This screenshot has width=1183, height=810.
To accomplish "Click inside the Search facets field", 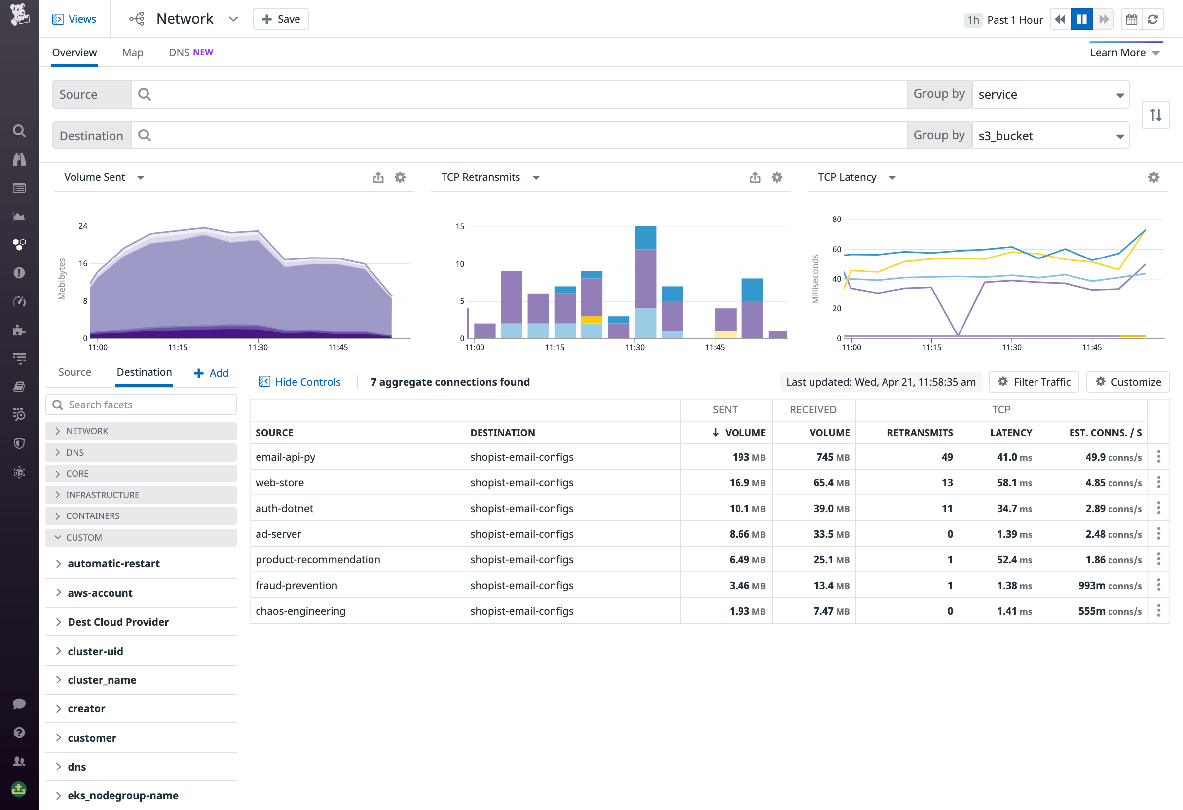I will (x=141, y=404).
